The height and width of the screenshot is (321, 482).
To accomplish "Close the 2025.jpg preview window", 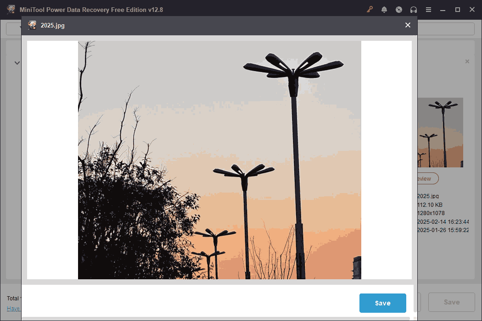I will (x=408, y=25).
